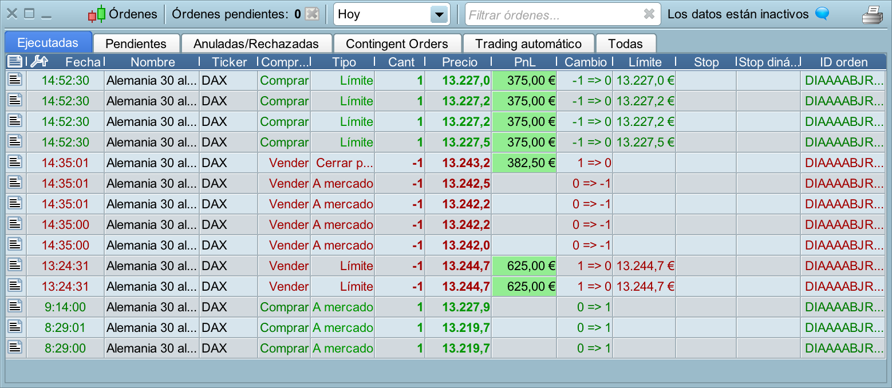Viewport: 892px width, 388px height.
Task: Open details icon for the 8:29:00 order
Action: pos(15,348)
